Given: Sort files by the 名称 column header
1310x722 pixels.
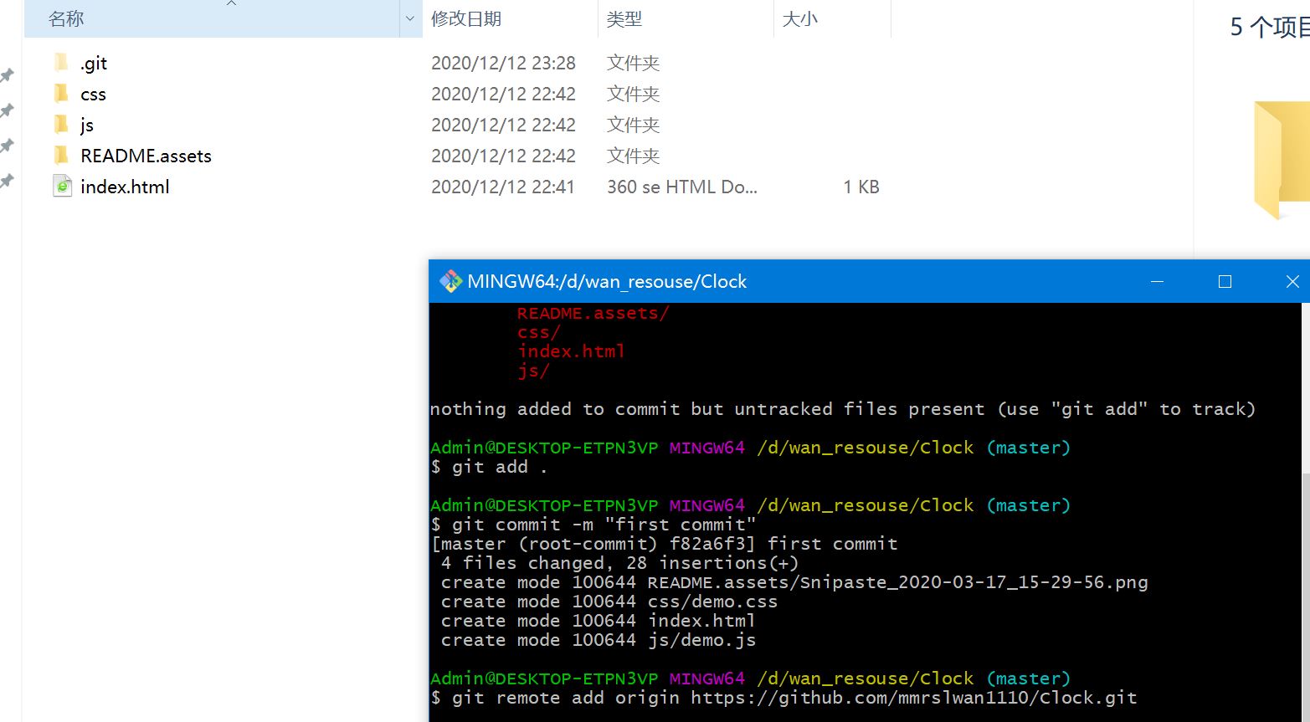Looking at the screenshot, I should [x=212, y=18].
